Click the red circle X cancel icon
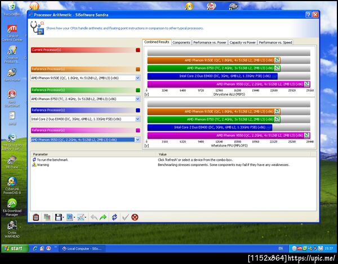This screenshot has width=338, height=264. pos(135,217)
